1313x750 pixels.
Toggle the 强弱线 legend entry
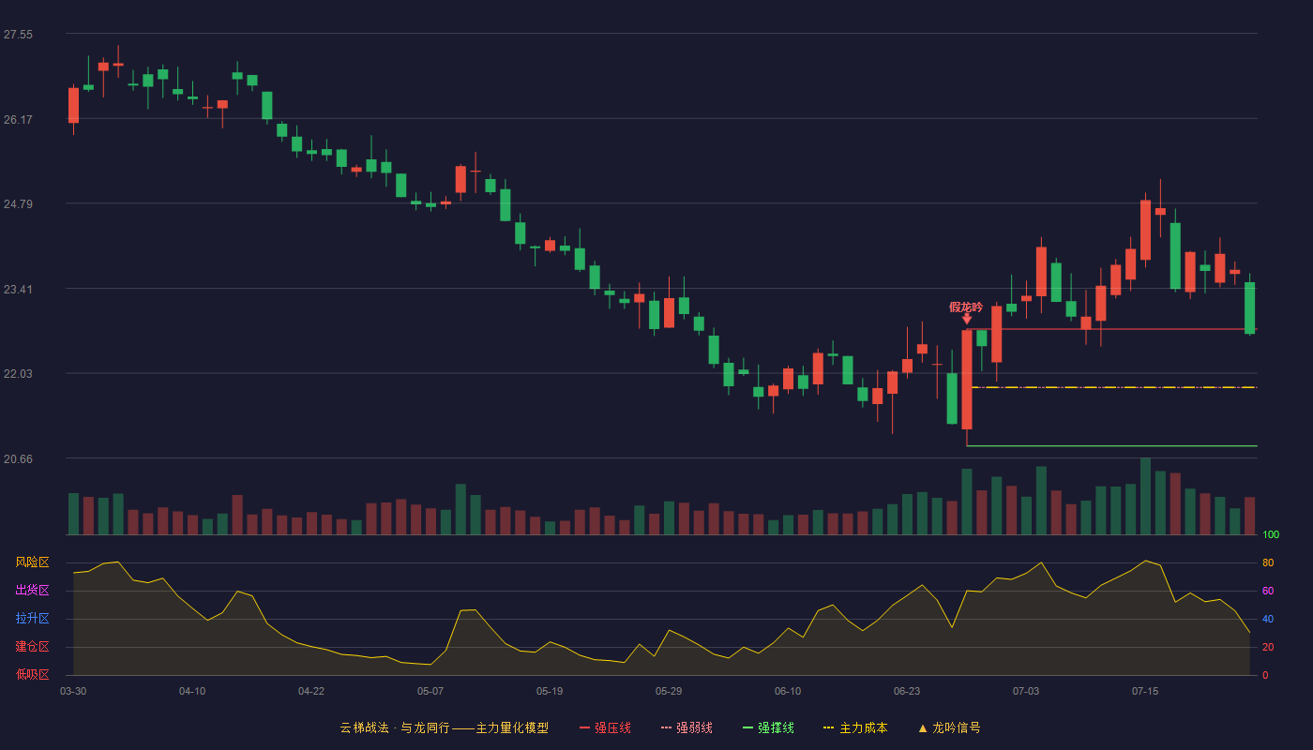[687, 727]
